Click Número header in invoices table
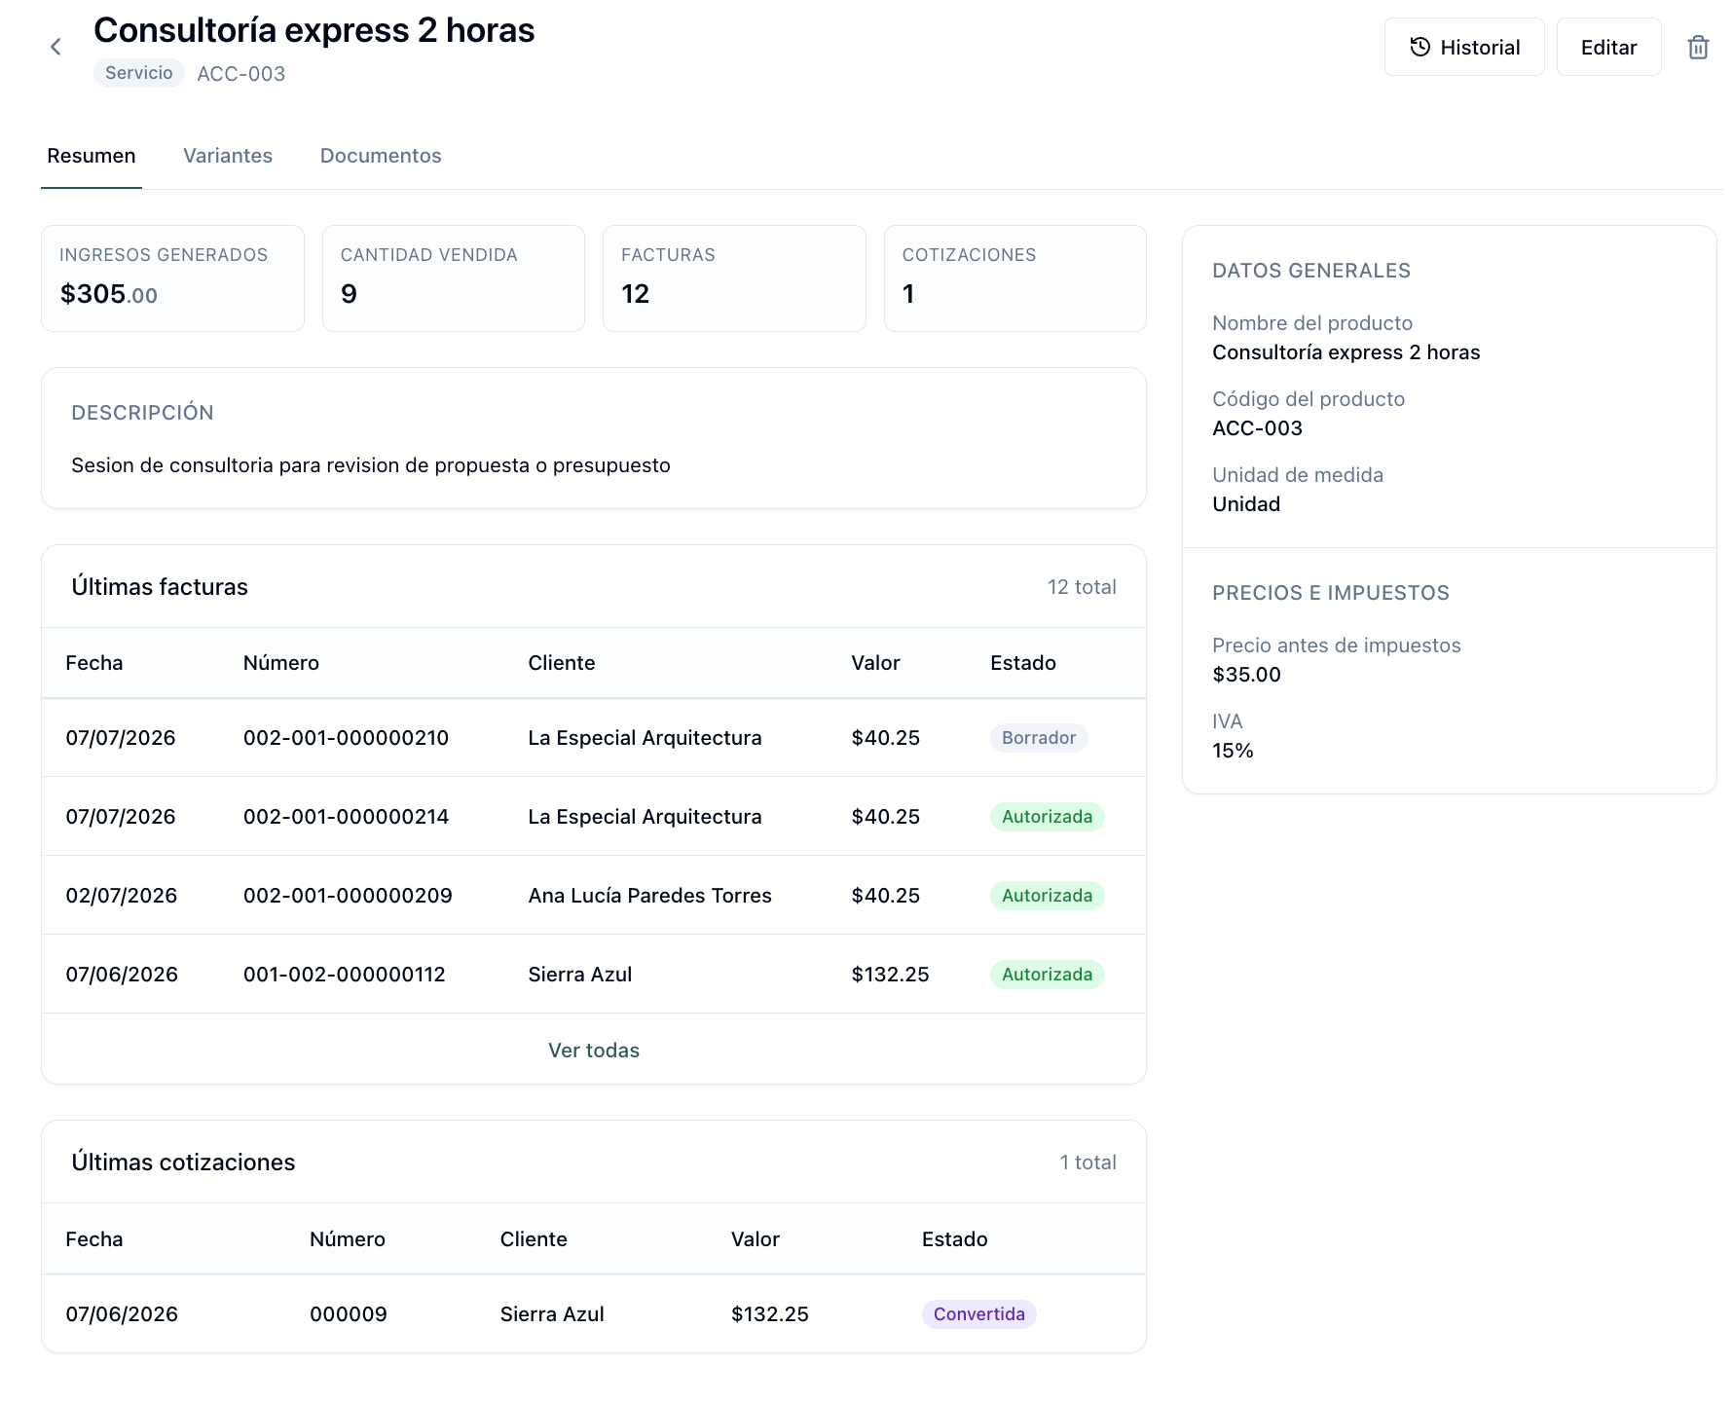 pyautogui.click(x=281, y=663)
